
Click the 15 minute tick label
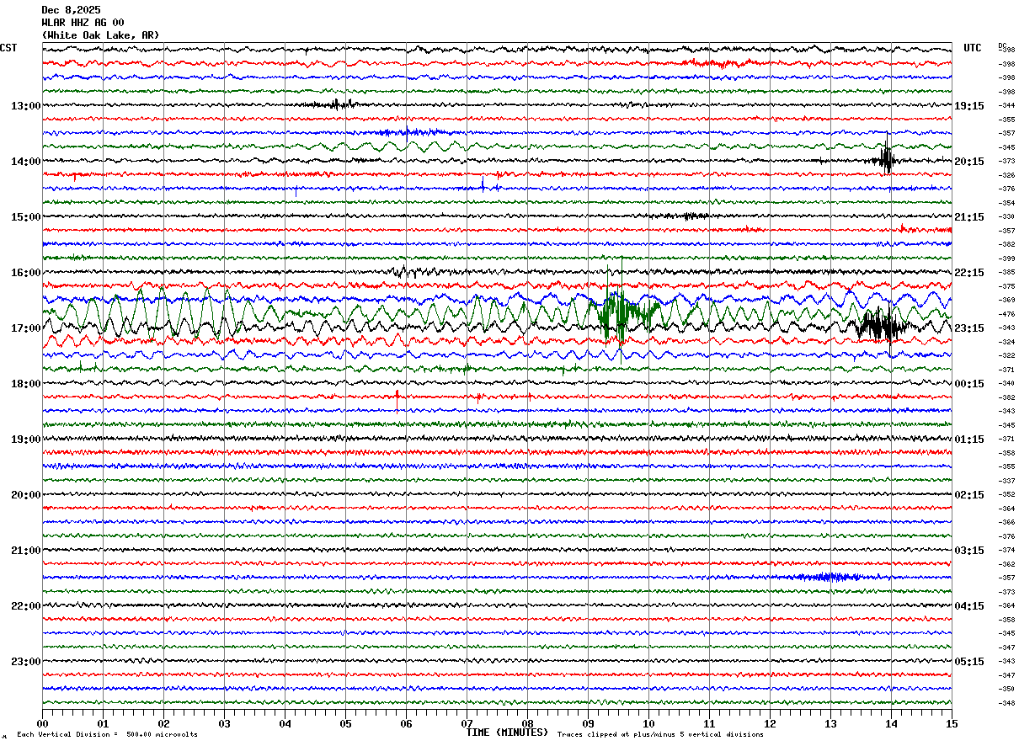[x=952, y=724]
